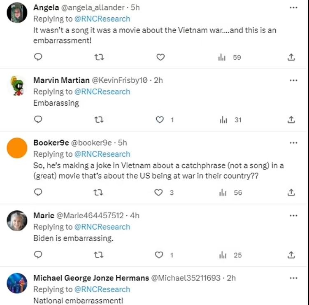Open @RNCResearch link in Marie's reply
Image resolution: width=309 pixels, height=305 pixels.
[102, 227]
